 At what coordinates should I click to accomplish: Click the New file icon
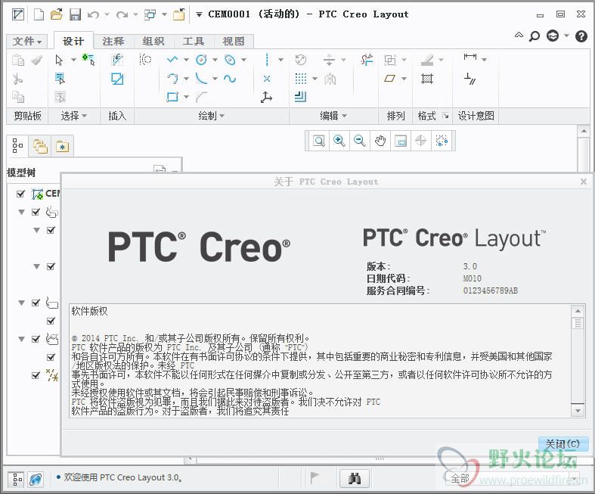pyautogui.click(x=39, y=15)
